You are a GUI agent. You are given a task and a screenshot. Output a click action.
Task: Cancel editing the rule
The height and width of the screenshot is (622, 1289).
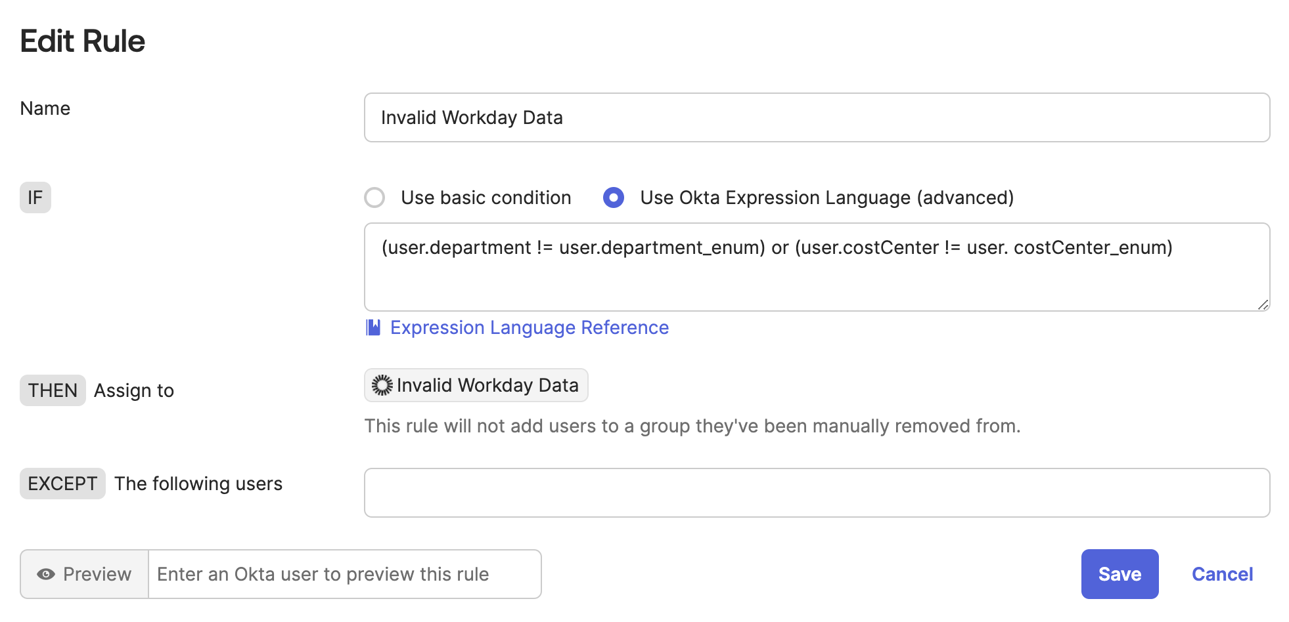pos(1222,574)
